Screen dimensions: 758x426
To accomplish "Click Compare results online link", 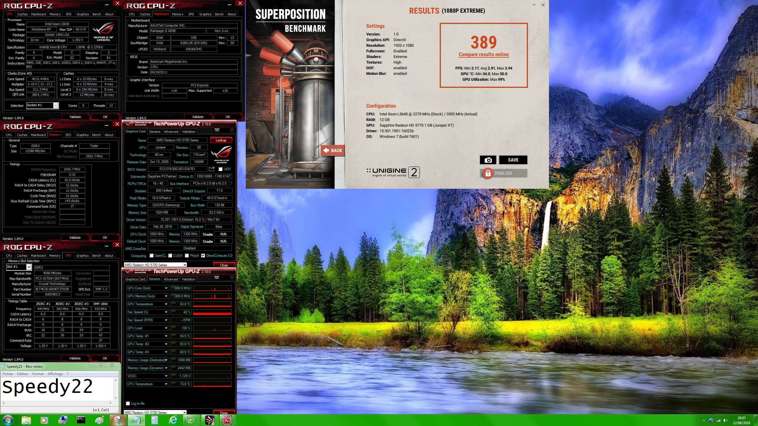I will 484,54.
